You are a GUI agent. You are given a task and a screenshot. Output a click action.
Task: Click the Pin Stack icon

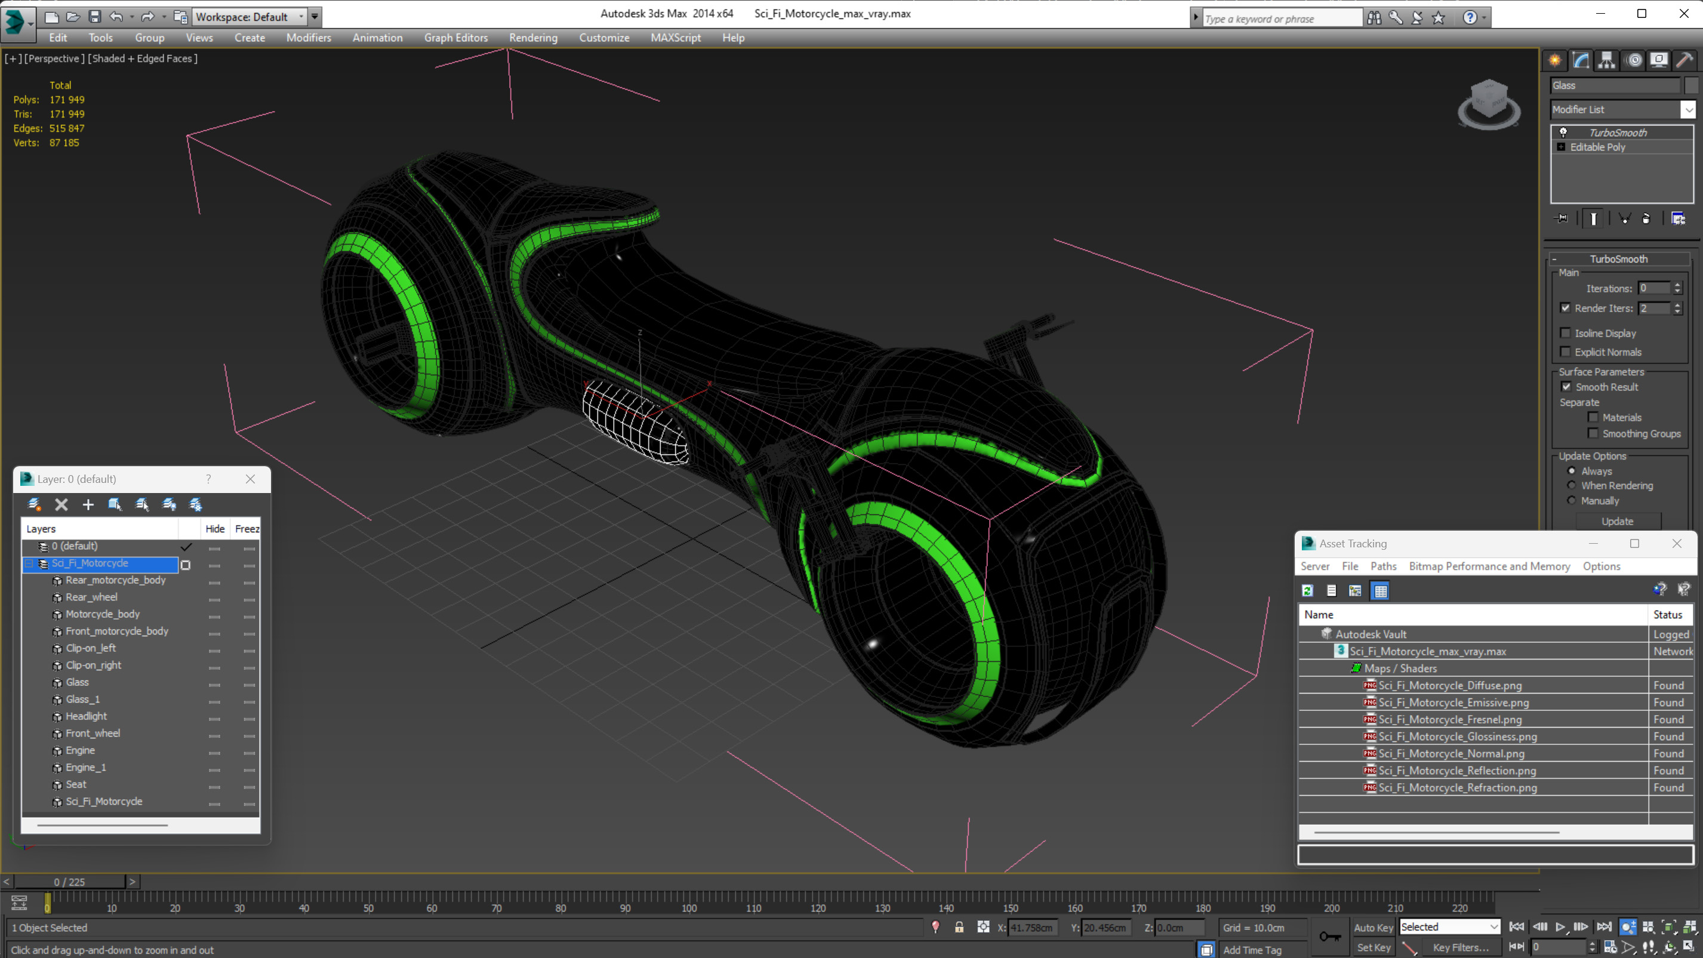(1562, 218)
